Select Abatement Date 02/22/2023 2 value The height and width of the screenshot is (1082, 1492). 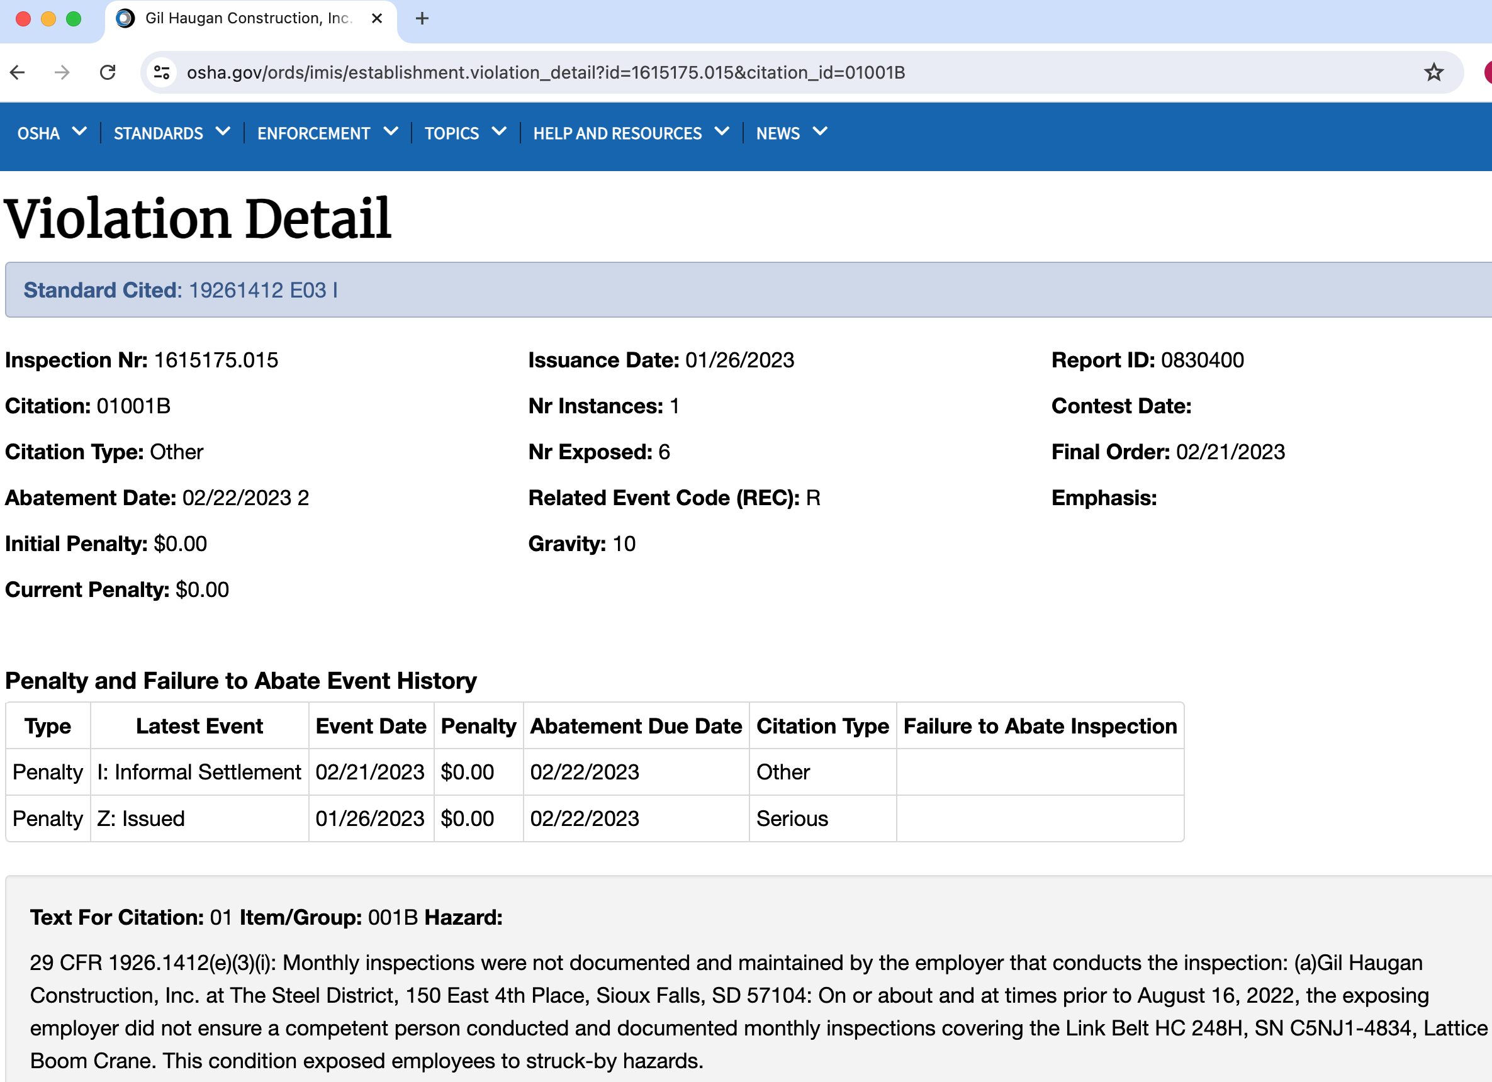(245, 499)
